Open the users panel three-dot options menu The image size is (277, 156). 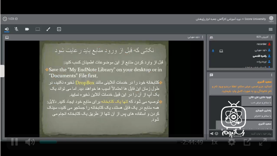[272, 37]
